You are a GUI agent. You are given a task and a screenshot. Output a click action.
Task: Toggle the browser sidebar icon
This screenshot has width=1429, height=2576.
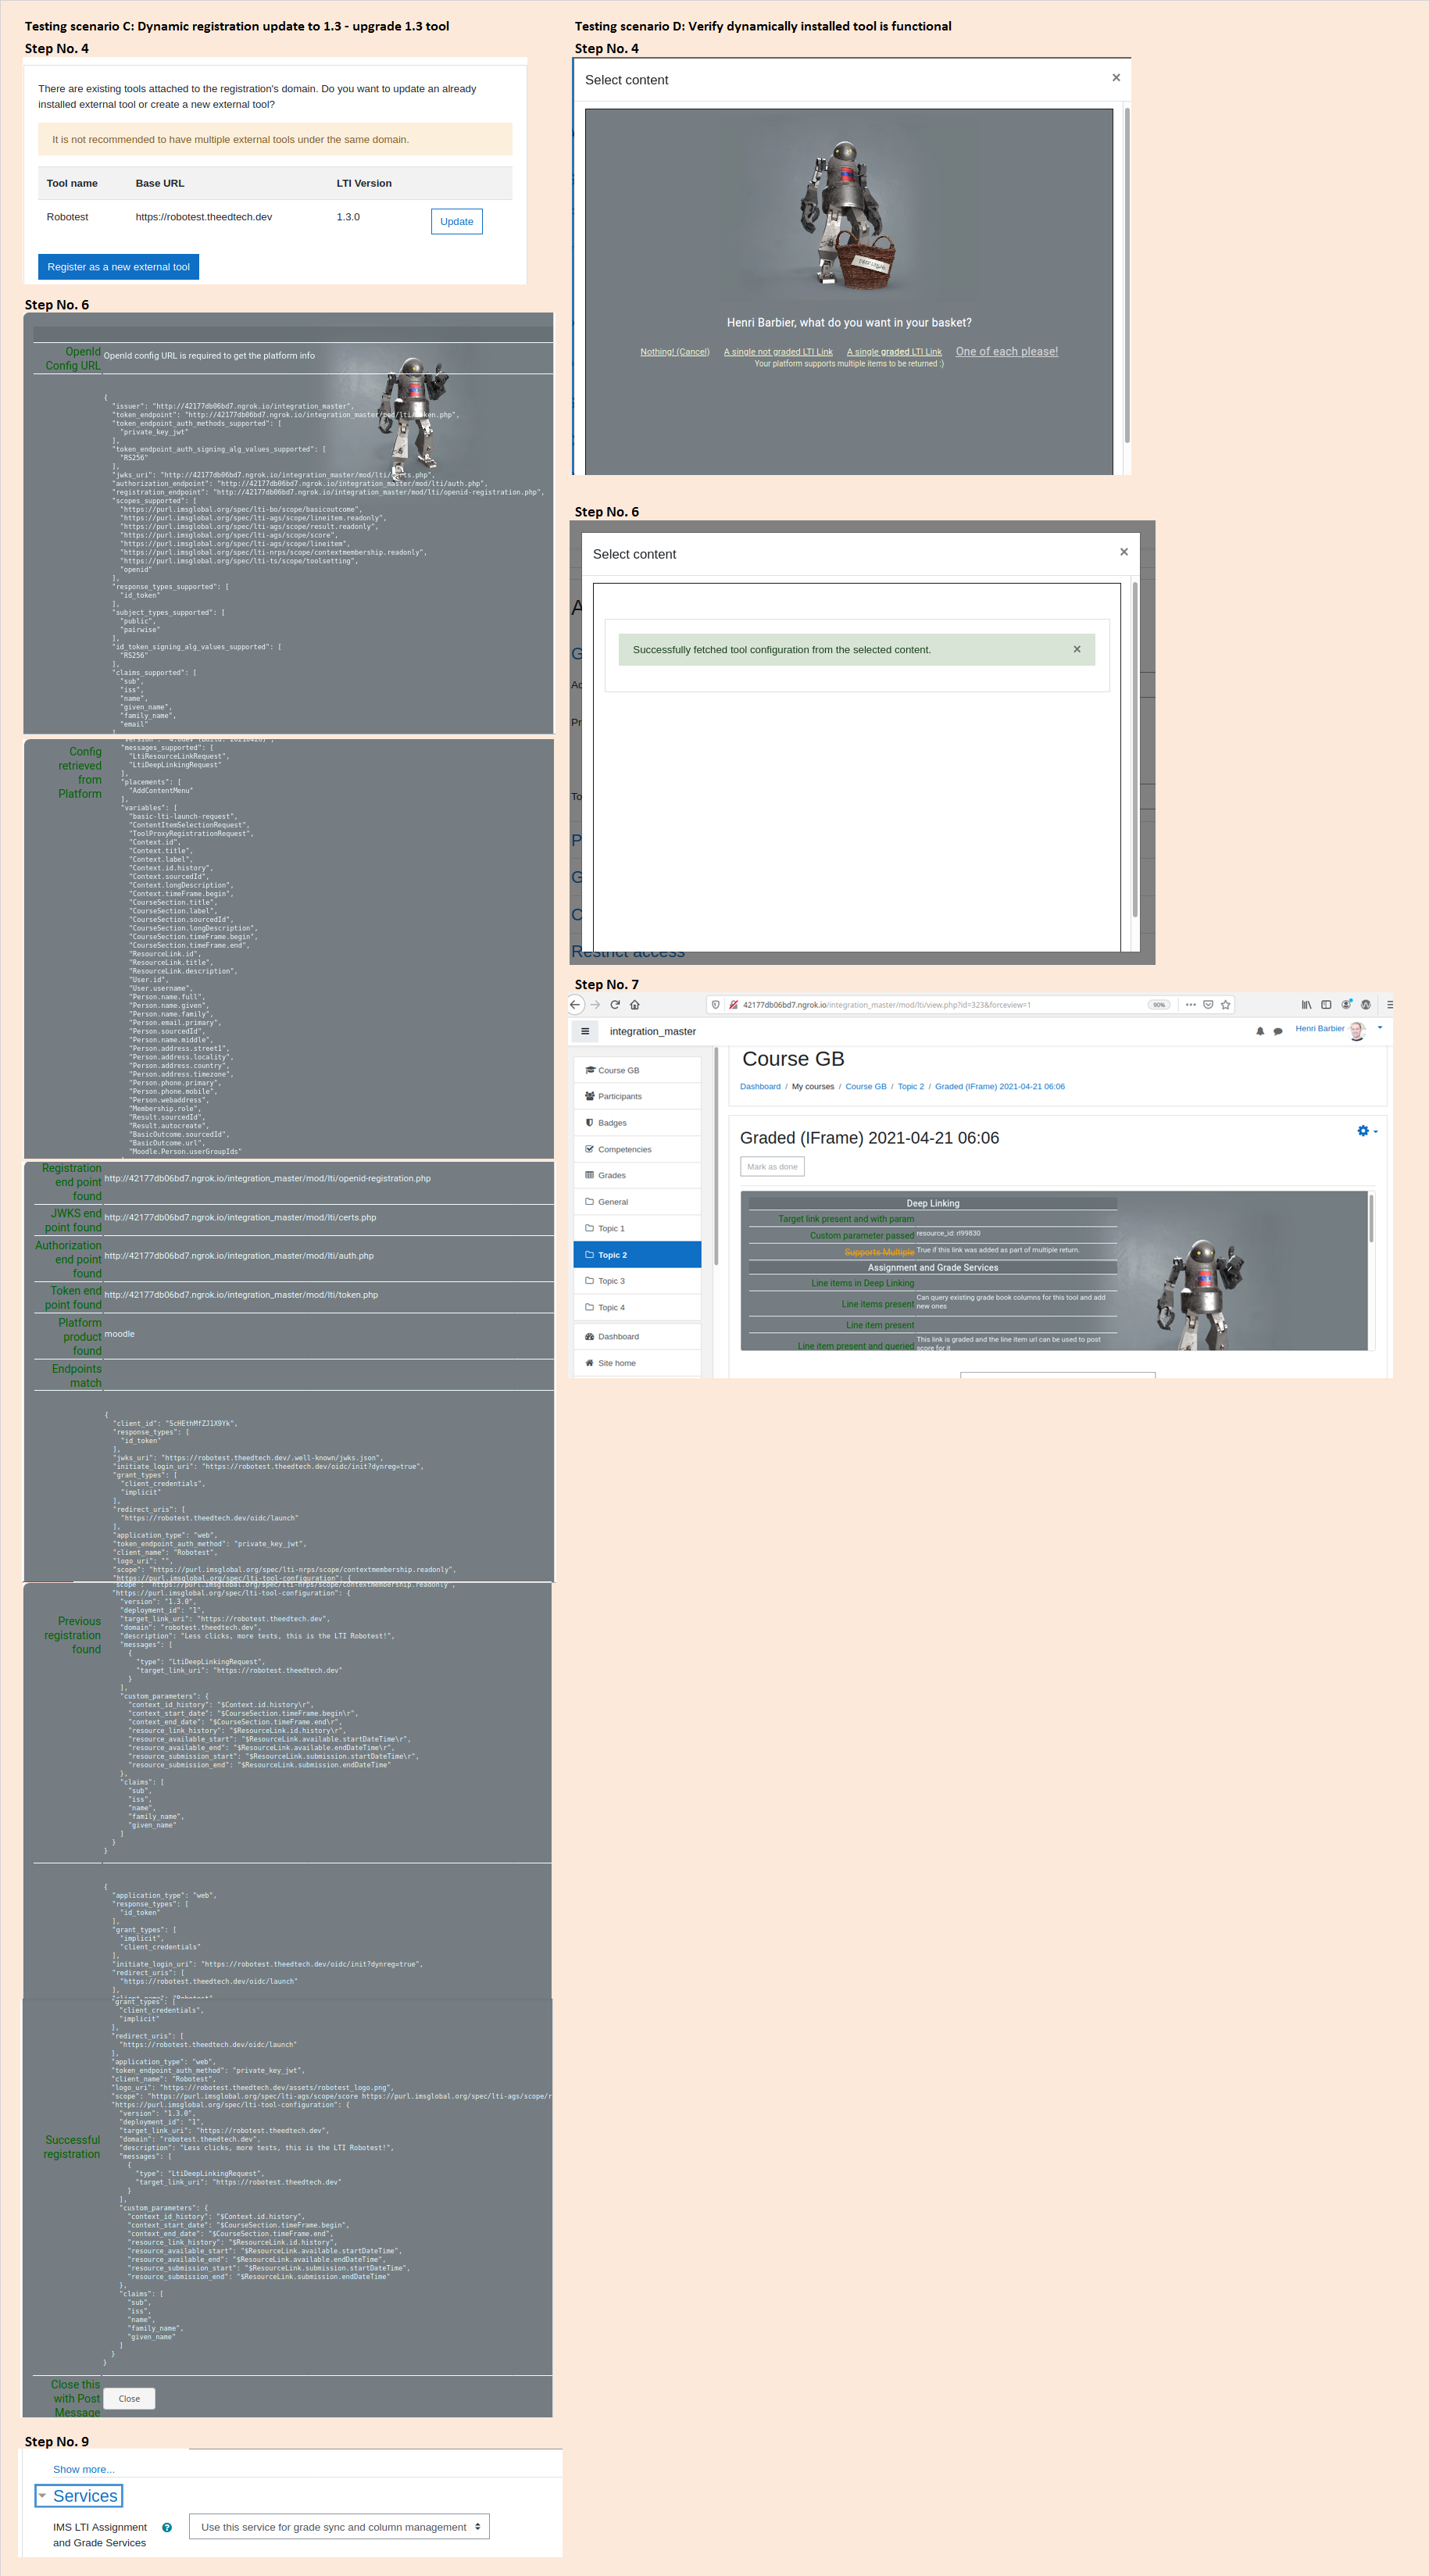point(1326,1005)
